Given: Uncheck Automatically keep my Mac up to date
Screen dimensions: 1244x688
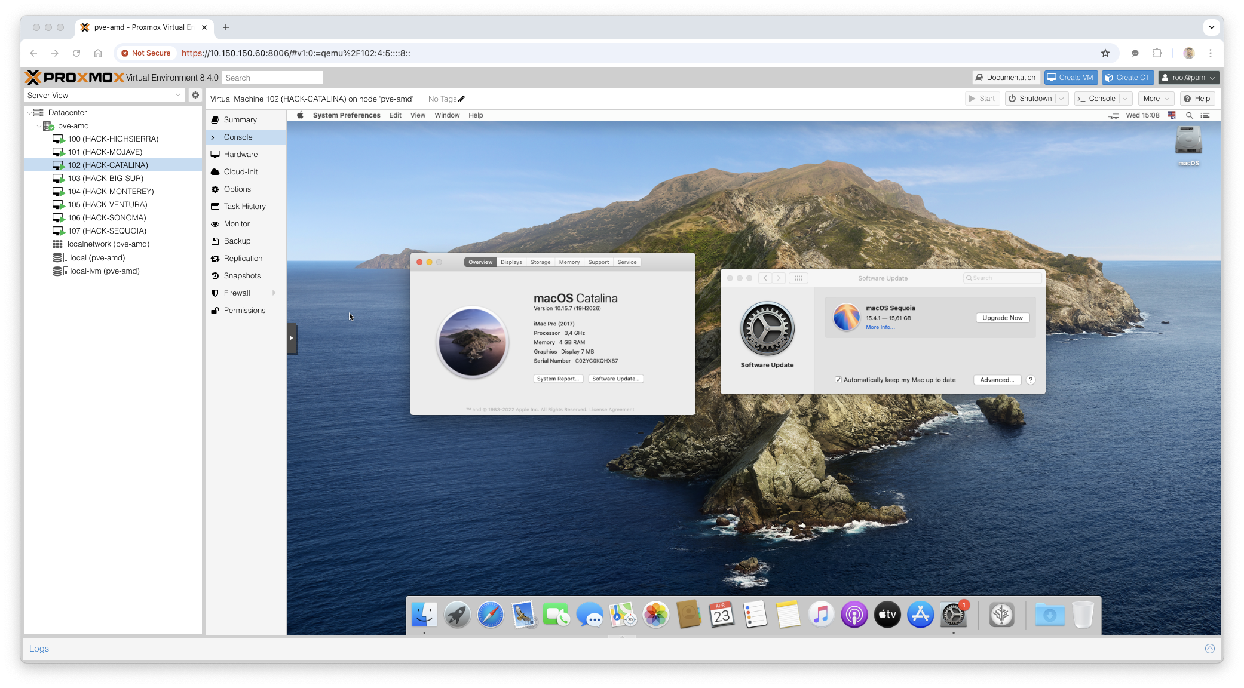Looking at the screenshot, I should click(838, 380).
